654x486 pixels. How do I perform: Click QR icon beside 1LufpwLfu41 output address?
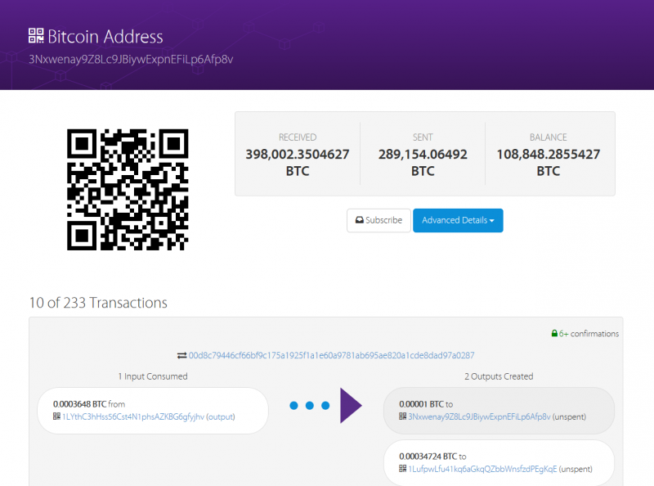402,469
